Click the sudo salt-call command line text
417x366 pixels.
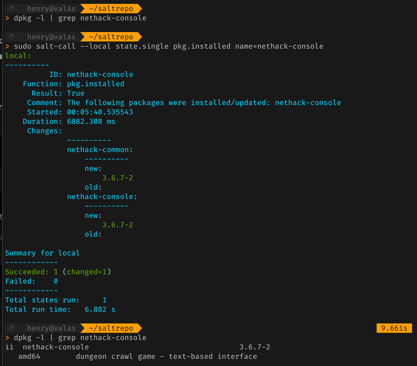pyautogui.click(x=168, y=46)
